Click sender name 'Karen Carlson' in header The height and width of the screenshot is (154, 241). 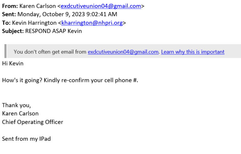(x=38, y=6)
